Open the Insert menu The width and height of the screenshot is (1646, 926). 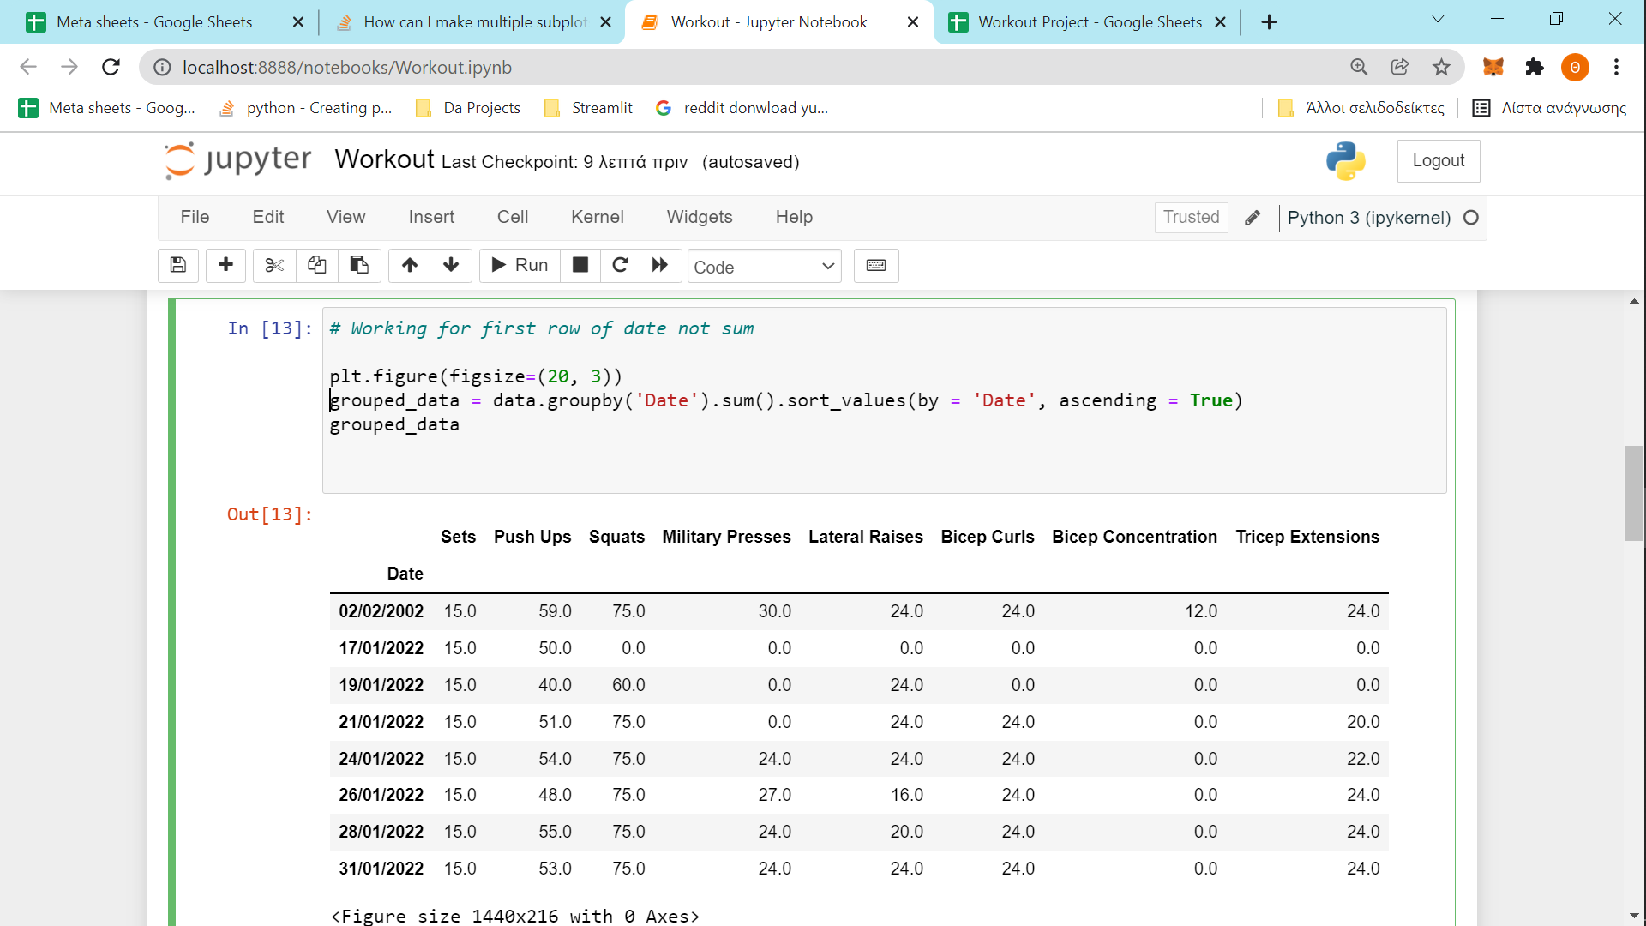431,218
